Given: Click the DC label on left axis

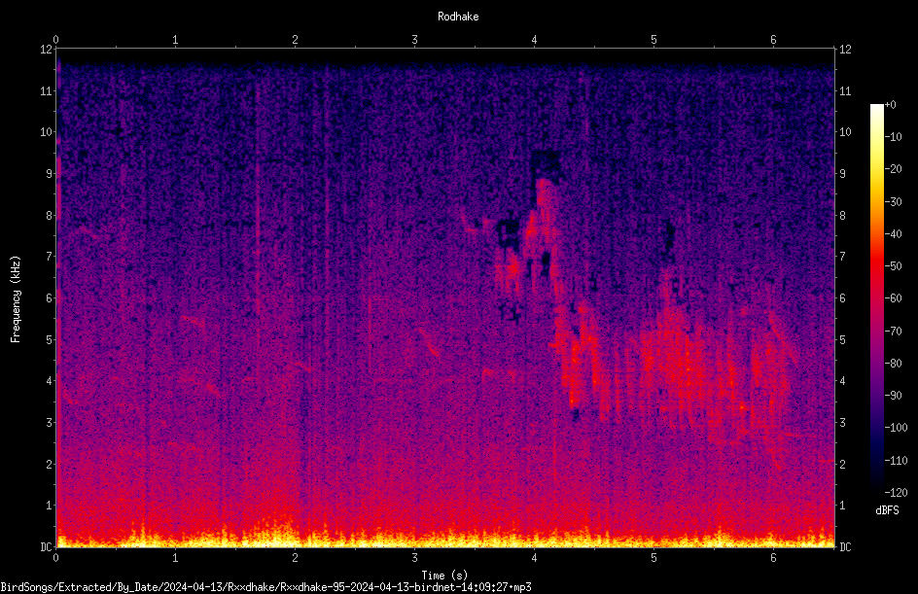Looking at the screenshot, I should [x=47, y=546].
